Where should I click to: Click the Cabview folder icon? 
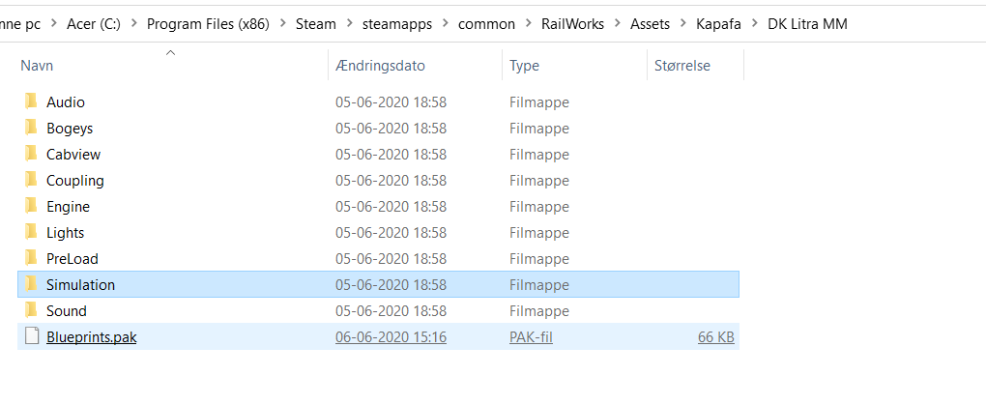pos(31,154)
